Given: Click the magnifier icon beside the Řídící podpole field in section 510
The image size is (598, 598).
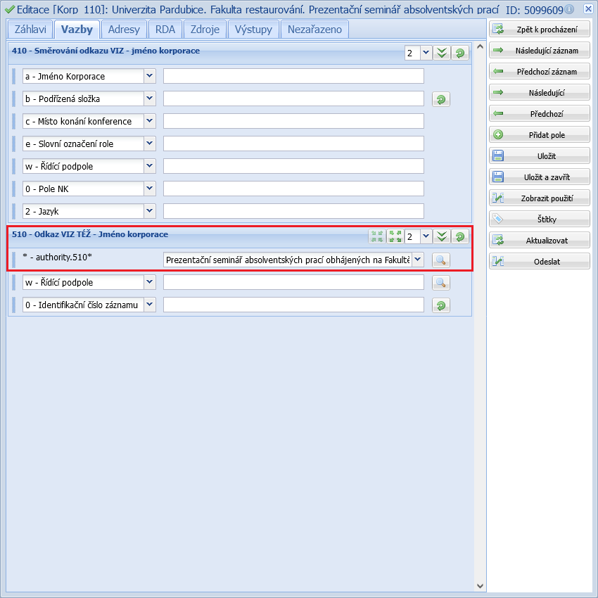Looking at the screenshot, I should point(440,283).
